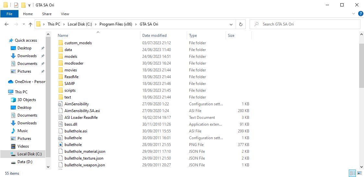
Task: Select the SAMP folder icon
Action: (61, 84)
